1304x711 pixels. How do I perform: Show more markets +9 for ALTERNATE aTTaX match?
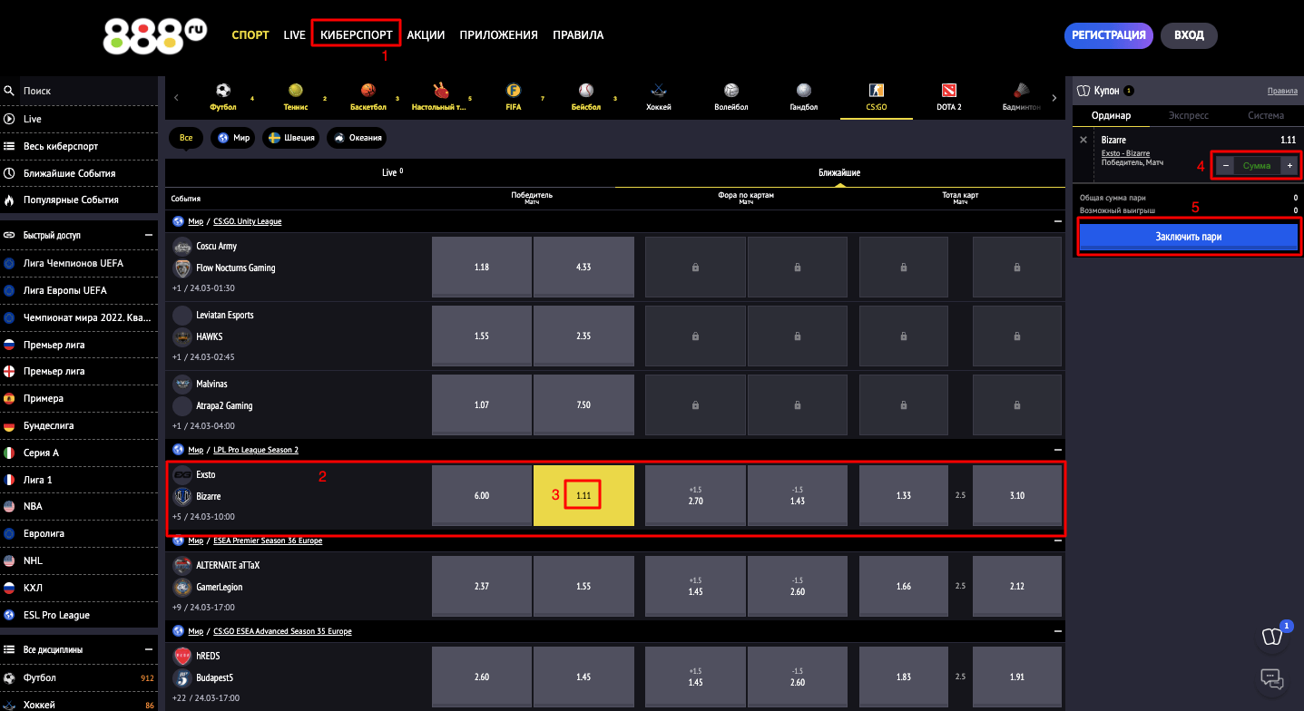176,608
